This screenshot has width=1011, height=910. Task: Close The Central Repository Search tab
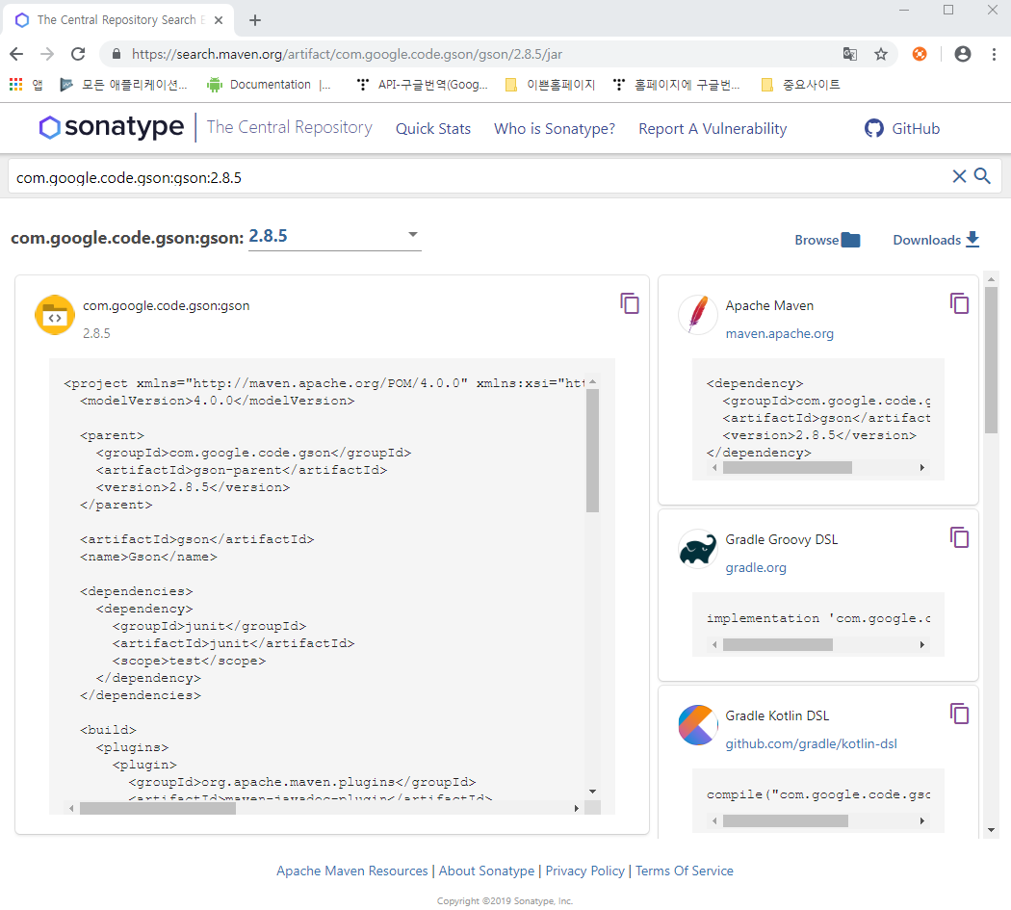(219, 20)
